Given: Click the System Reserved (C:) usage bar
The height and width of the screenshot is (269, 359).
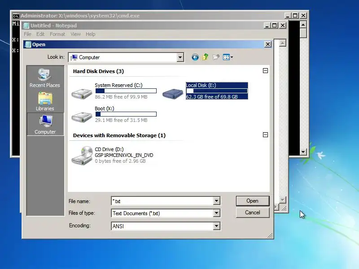Looking at the screenshot, I should tap(126, 91).
